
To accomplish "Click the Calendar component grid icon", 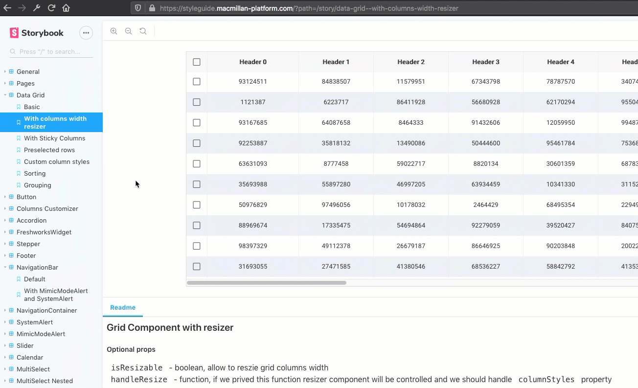I will coord(11,357).
